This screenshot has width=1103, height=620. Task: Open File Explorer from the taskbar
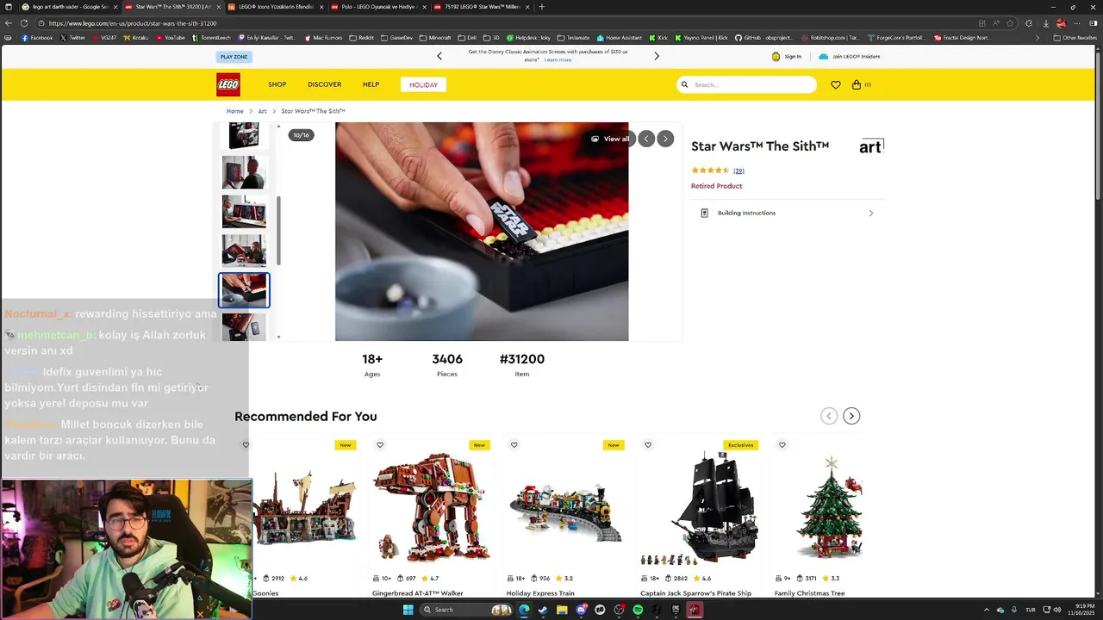(x=562, y=610)
